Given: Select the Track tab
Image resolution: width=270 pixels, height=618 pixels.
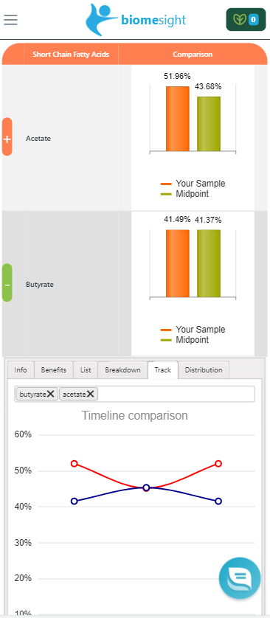Looking at the screenshot, I should [x=163, y=370].
